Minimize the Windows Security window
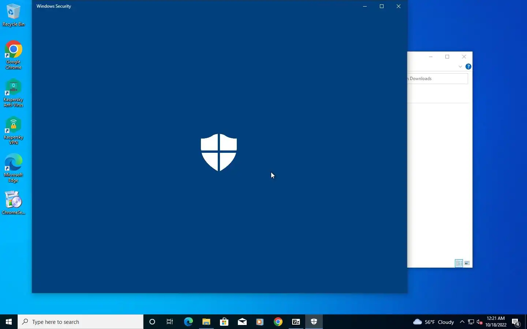The height and width of the screenshot is (329, 527). point(365,6)
